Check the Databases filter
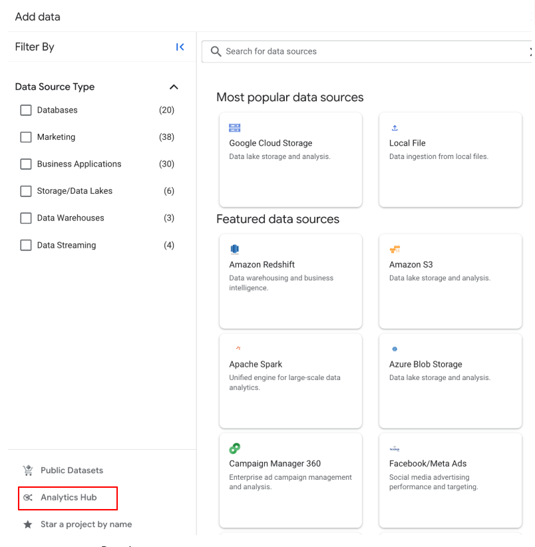Screen dimensions: 535x547 (26, 110)
